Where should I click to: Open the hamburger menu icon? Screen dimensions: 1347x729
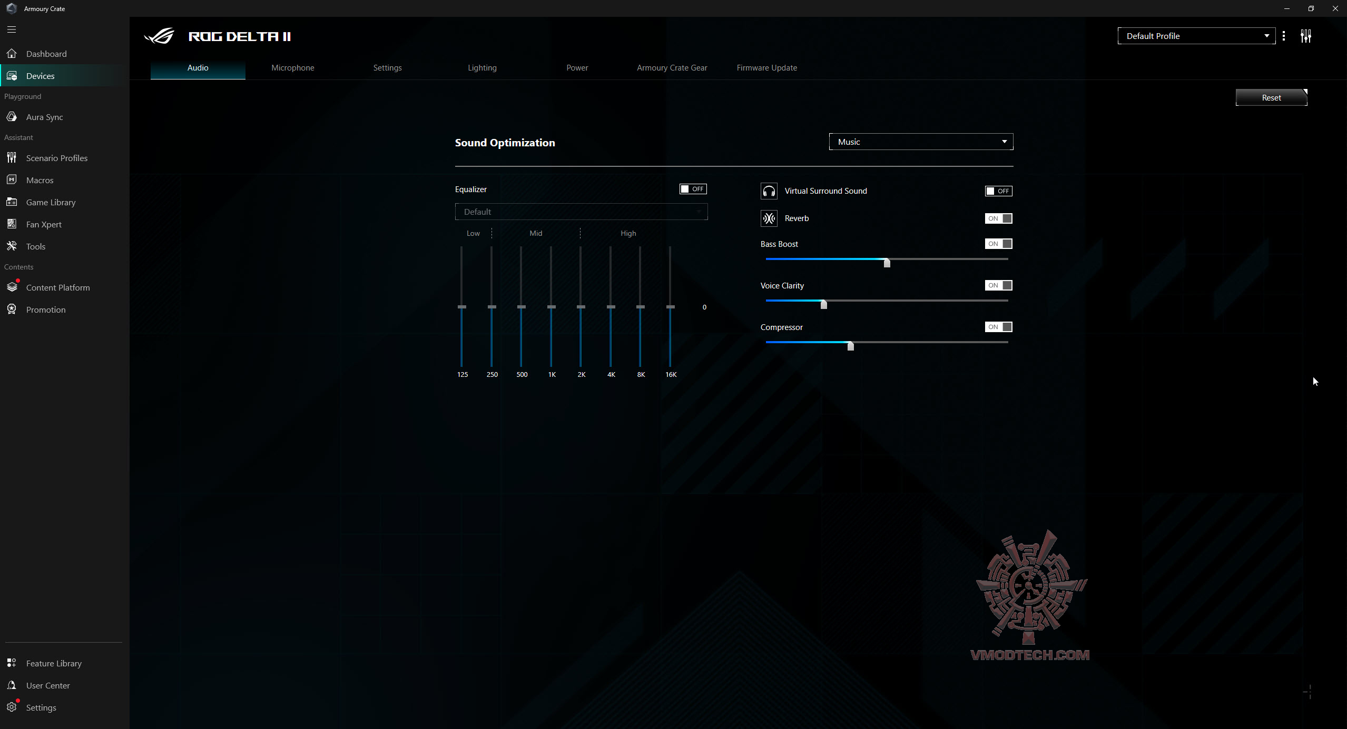click(12, 29)
